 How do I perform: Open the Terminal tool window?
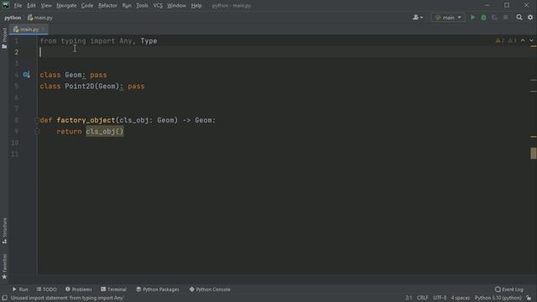coord(114,289)
